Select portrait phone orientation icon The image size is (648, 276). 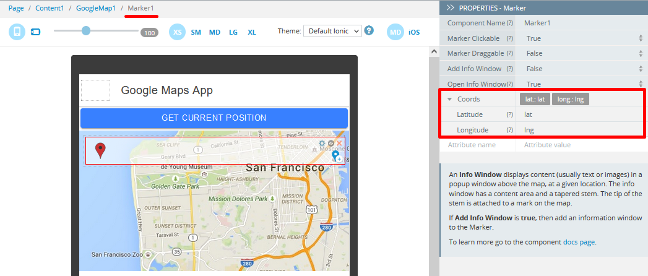coord(17,32)
